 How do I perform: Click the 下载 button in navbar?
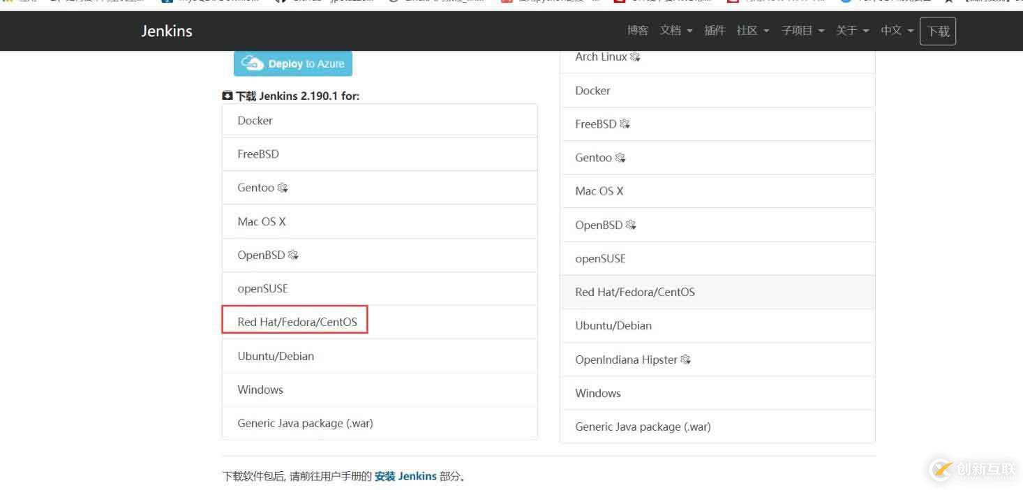point(938,31)
